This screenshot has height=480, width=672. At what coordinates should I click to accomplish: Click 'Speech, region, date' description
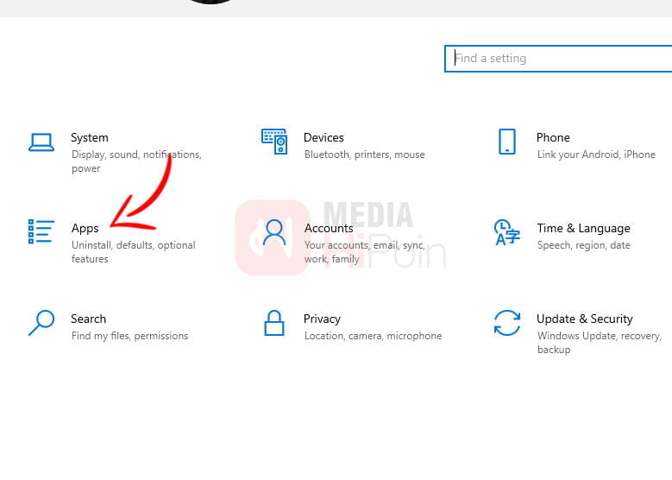[x=584, y=245]
